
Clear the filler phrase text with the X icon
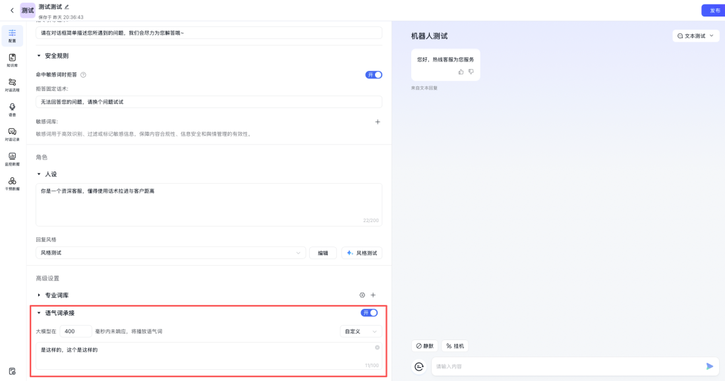[377, 347]
